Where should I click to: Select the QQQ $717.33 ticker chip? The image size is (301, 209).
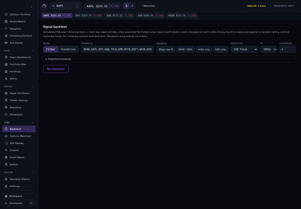tap(120, 16)
